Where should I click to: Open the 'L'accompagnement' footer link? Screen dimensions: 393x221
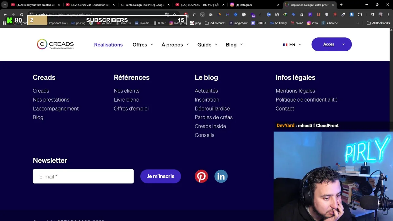point(56,109)
